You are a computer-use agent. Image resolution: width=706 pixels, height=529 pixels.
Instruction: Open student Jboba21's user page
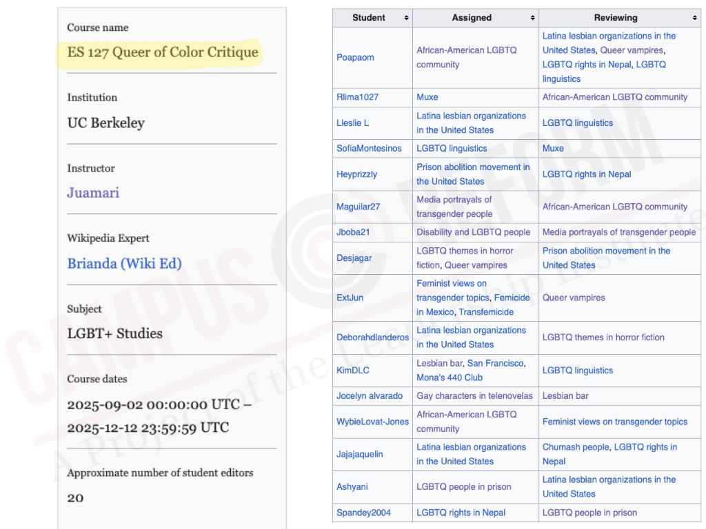coord(353,232)
